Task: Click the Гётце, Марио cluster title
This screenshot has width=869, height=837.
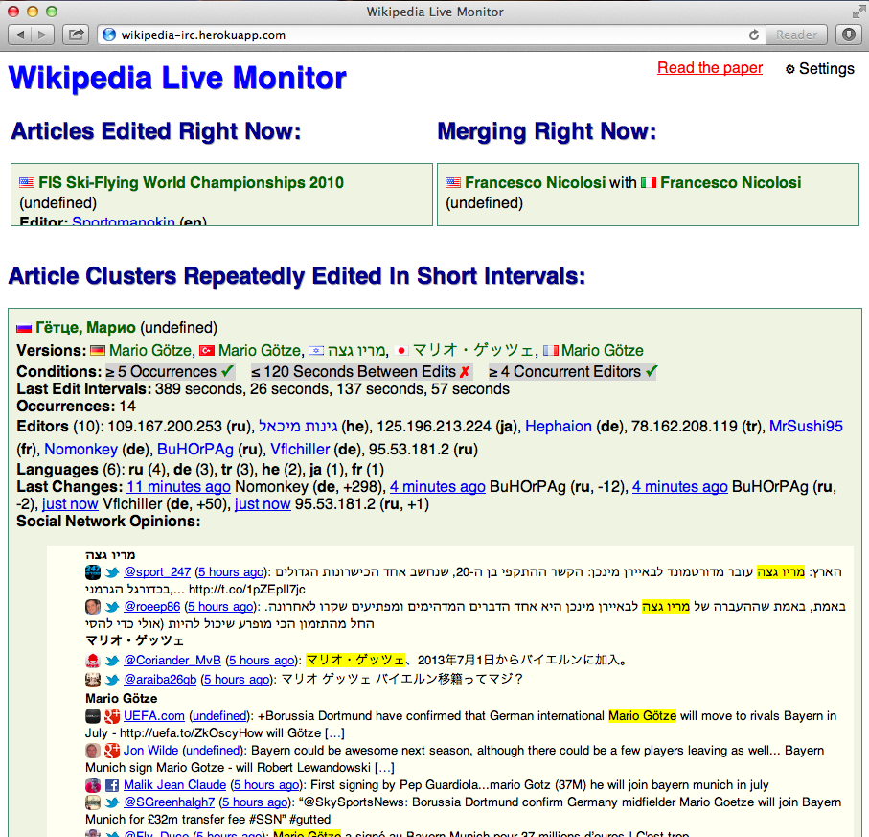Action: 86,328
